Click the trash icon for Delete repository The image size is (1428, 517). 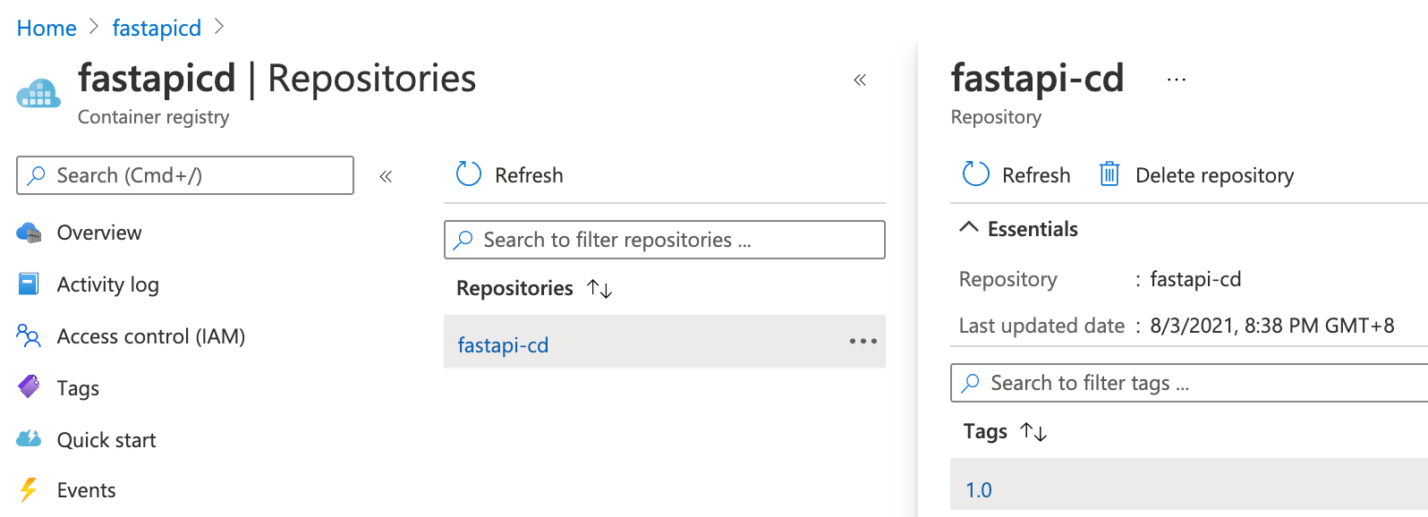pos(1109,174)
